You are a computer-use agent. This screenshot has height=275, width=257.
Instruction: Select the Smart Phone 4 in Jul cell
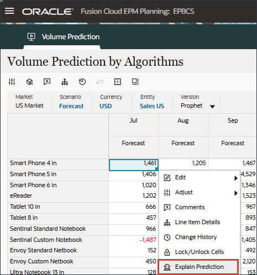pyautogui.click(x=134, y=165)
